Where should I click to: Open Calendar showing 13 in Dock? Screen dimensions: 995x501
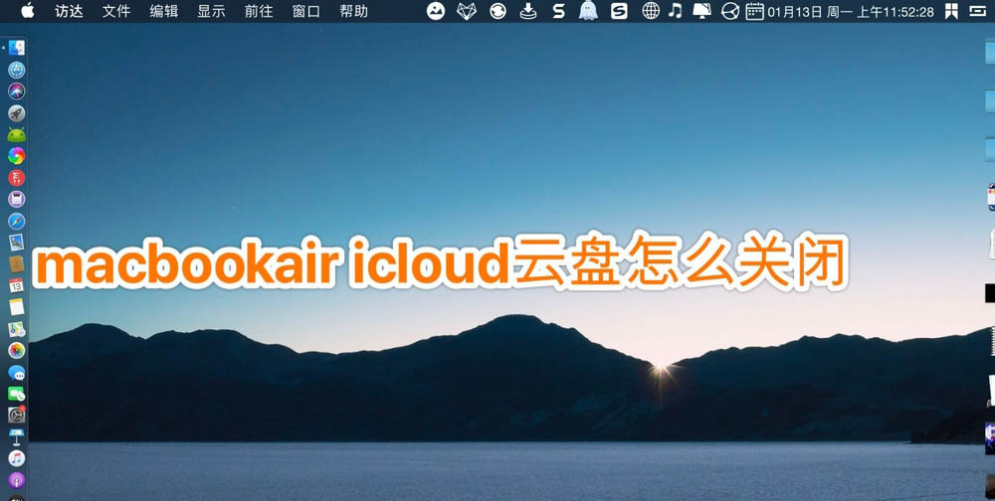pos(17,285)
